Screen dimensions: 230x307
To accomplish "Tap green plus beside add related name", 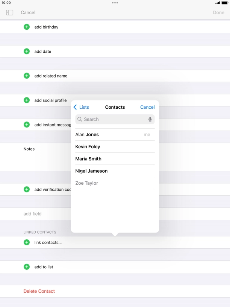I will 27,76.
